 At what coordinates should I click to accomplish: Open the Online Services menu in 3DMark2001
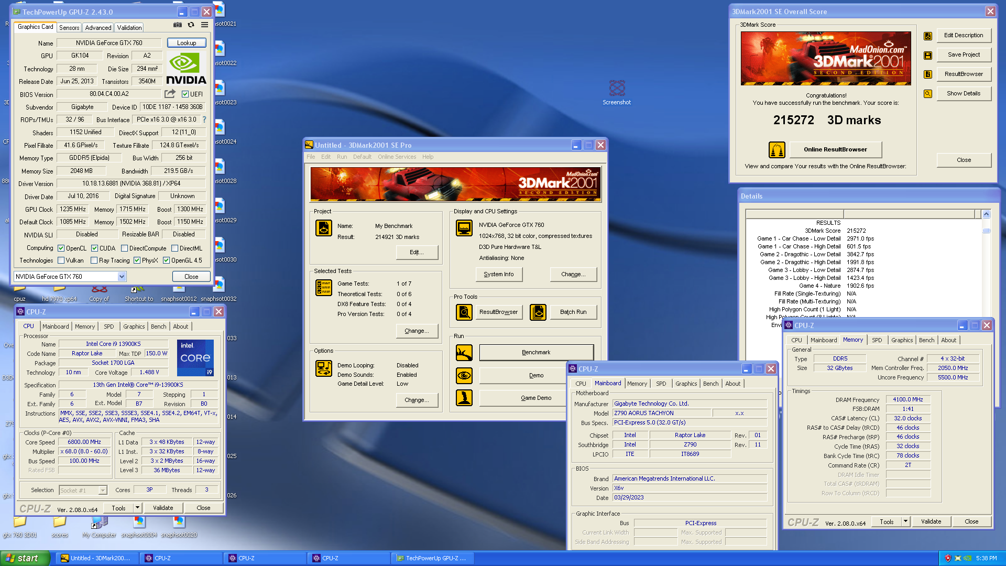coord(397,157)
